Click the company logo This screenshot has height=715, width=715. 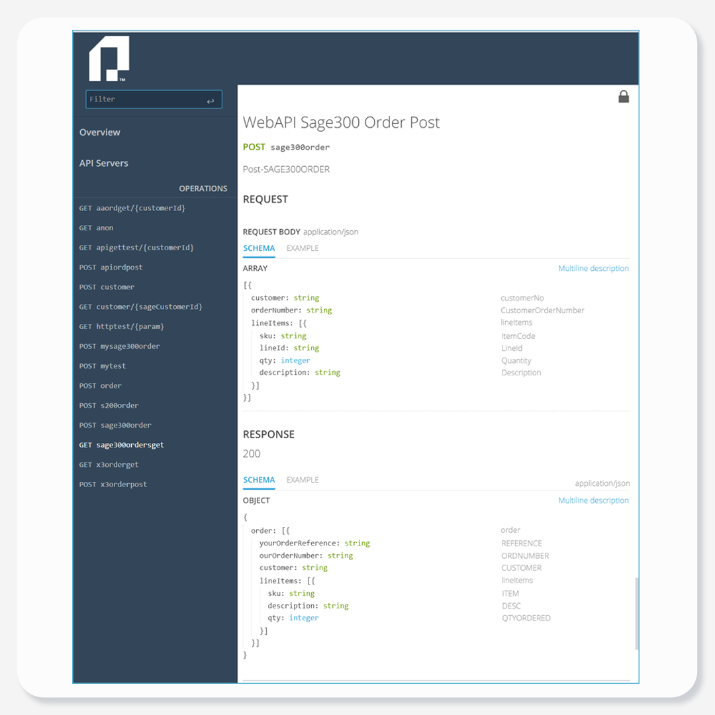click(109, 58)
